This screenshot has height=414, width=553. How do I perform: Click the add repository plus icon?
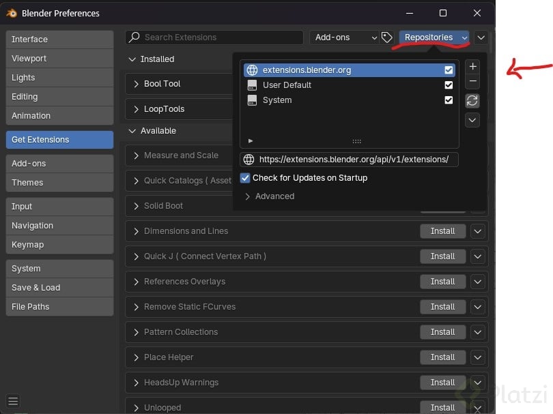pos(472,66)
